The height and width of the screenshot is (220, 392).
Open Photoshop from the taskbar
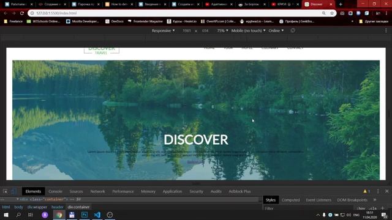click(x=85, y=215)
